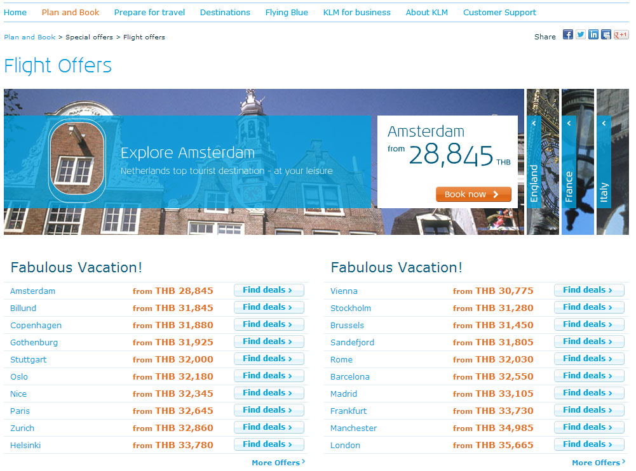The image size is (636, 471).
Task: Share page on Facebook icon
Action: click(567, 34)
